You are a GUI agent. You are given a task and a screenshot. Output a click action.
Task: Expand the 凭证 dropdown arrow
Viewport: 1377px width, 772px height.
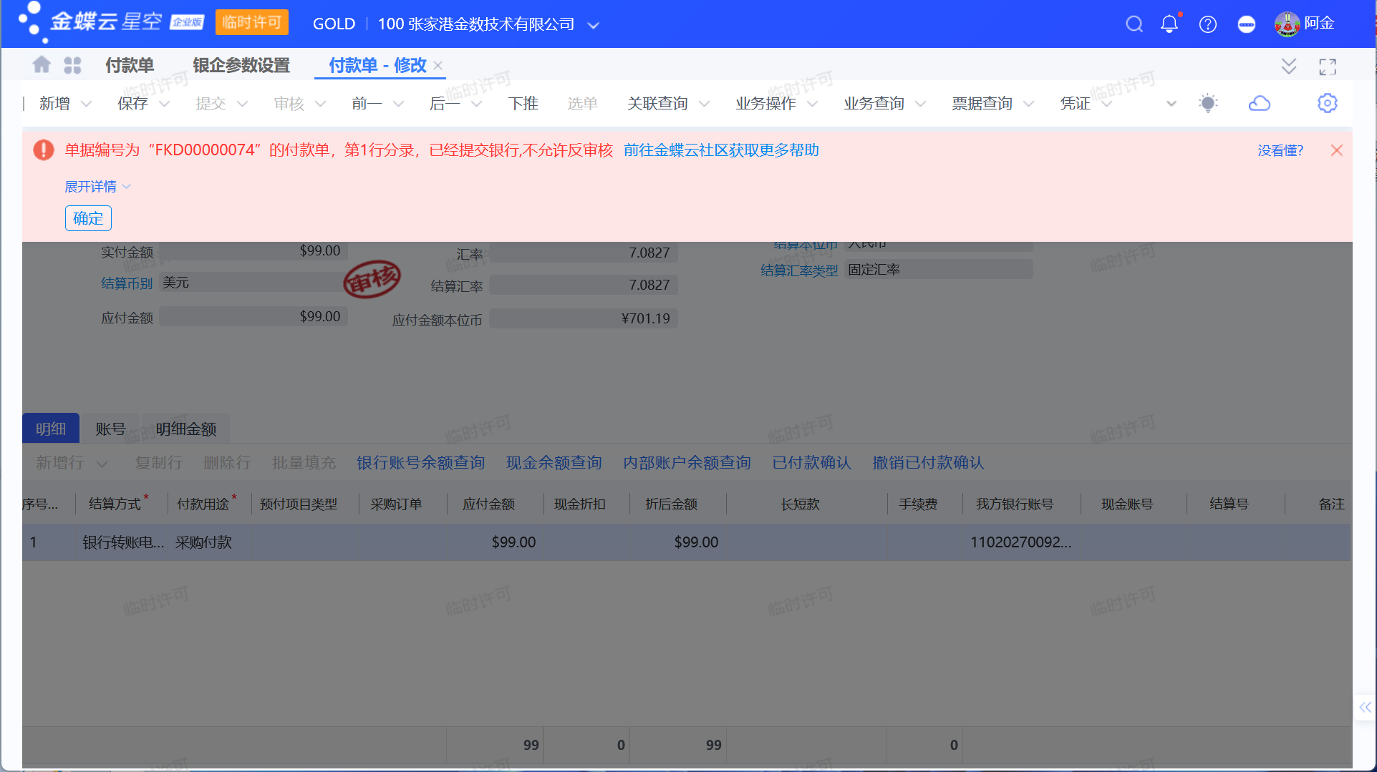(x=1107, y=104)
